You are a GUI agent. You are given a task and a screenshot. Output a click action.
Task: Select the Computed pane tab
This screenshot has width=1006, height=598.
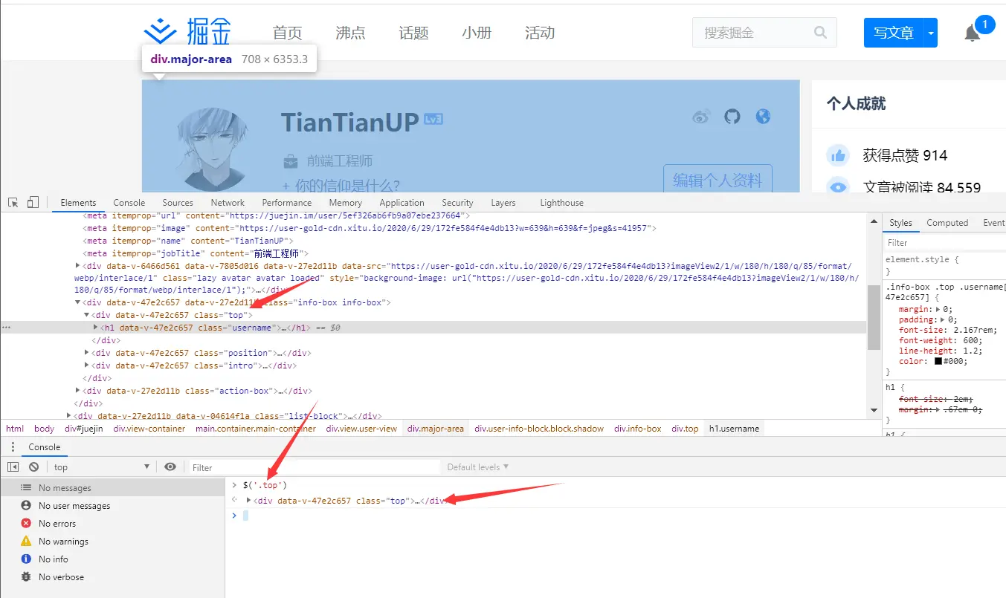tap(947, 222)
